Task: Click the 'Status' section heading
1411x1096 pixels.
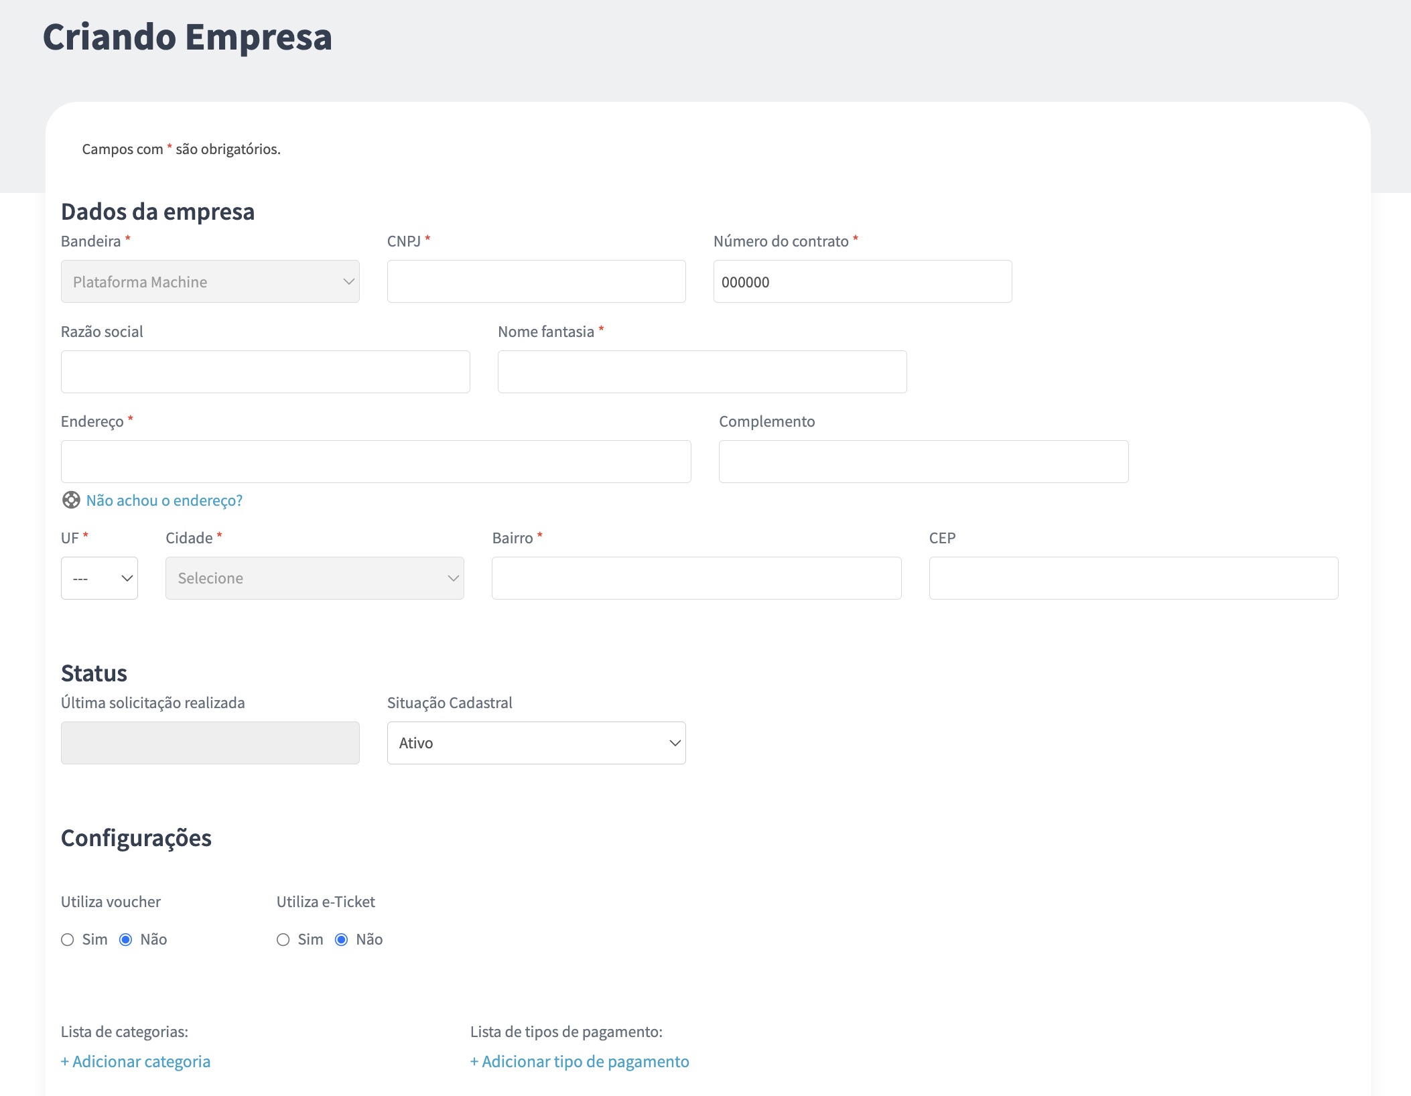Action: coord(94,673)
